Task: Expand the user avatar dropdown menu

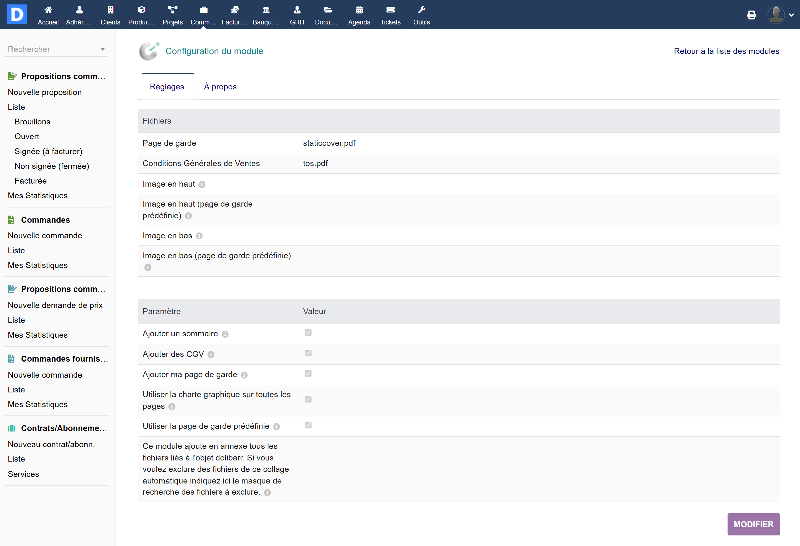Action: tap(791, 15)
